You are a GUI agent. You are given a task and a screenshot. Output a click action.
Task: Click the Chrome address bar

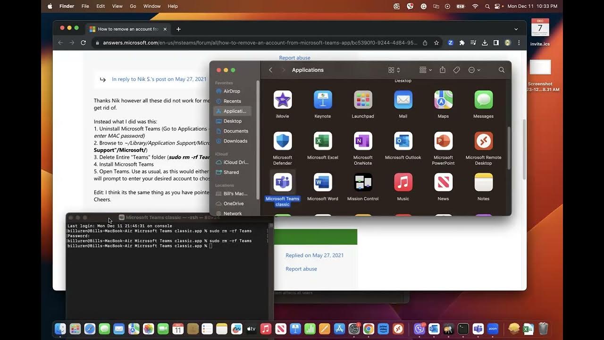click(x=260, y=42)
